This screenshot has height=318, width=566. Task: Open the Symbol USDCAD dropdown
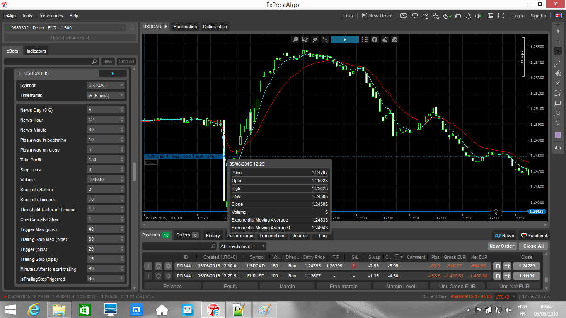[x=106, y=85]
